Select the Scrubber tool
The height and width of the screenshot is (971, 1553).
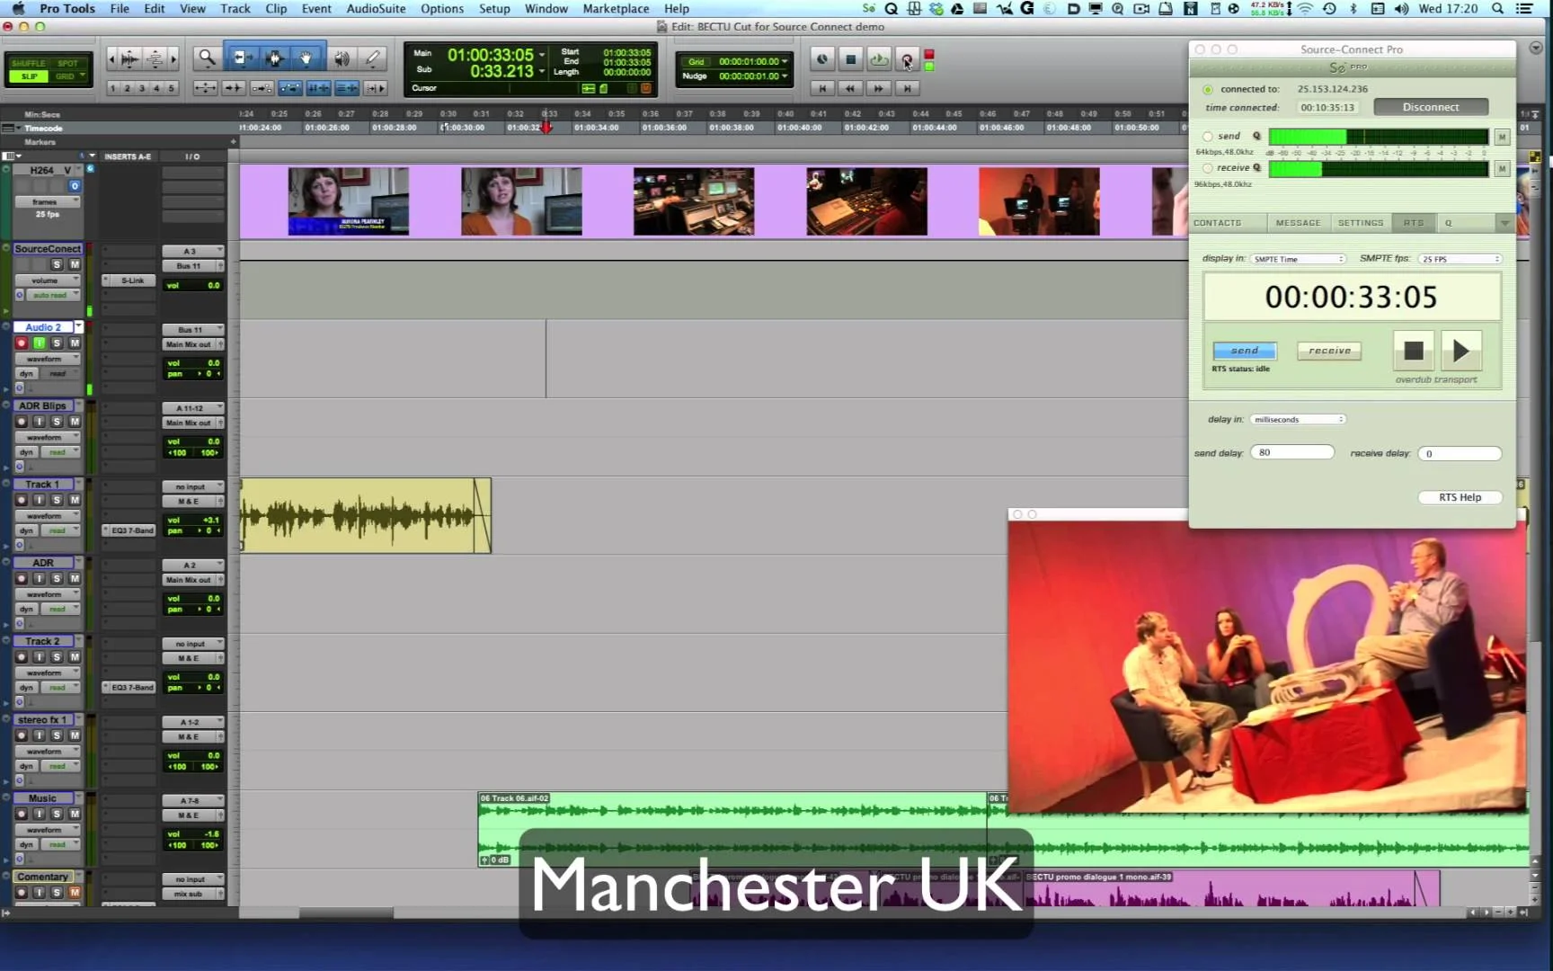click(x=342, y=58)
